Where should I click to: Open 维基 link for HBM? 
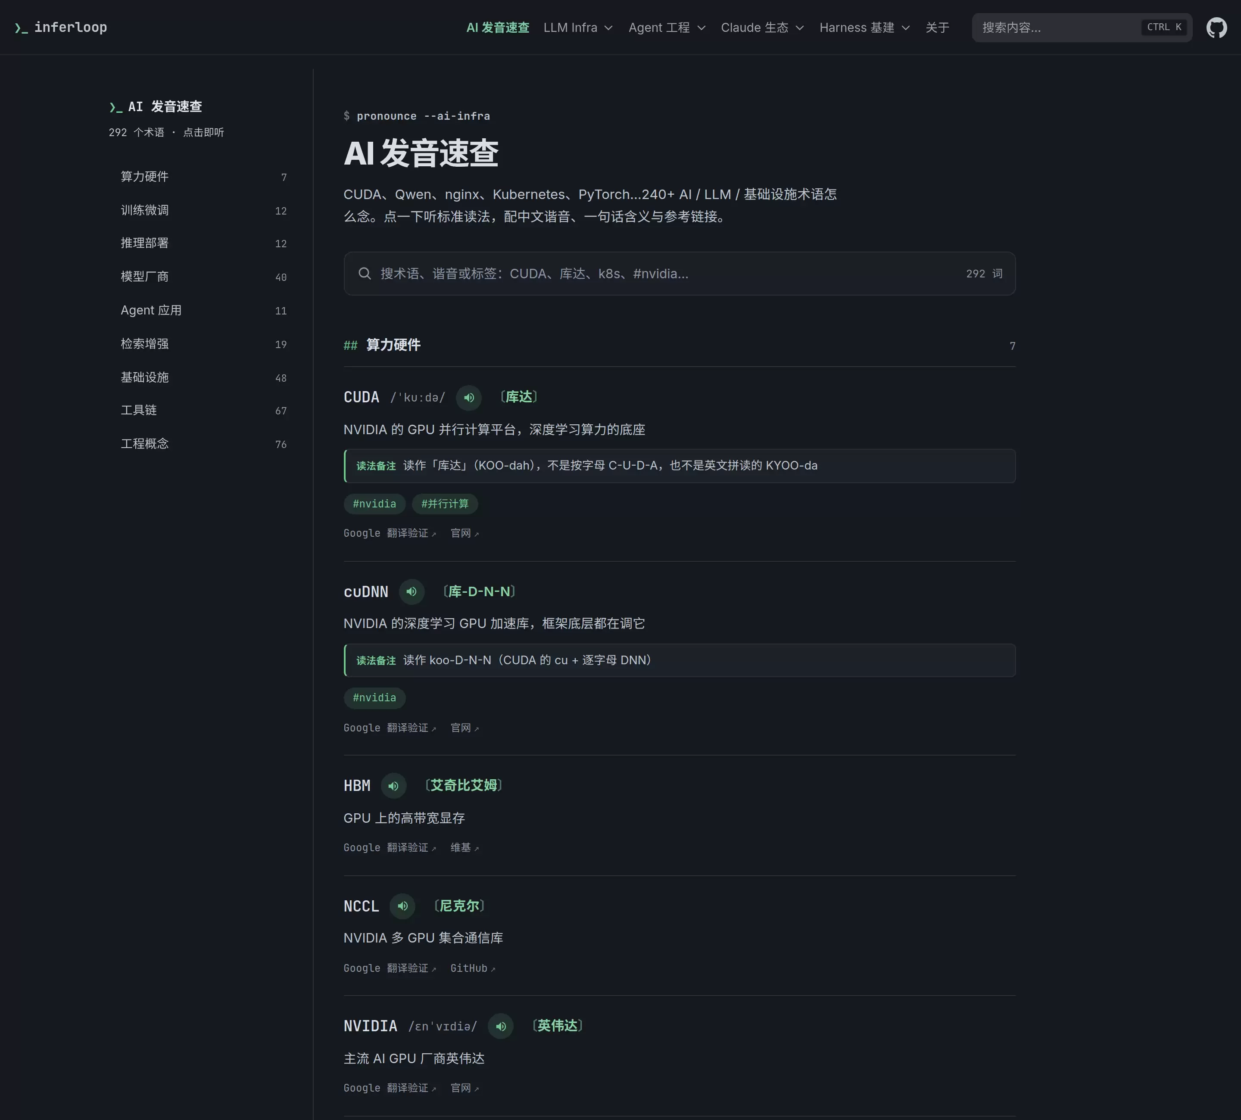(x=465, y=848)
